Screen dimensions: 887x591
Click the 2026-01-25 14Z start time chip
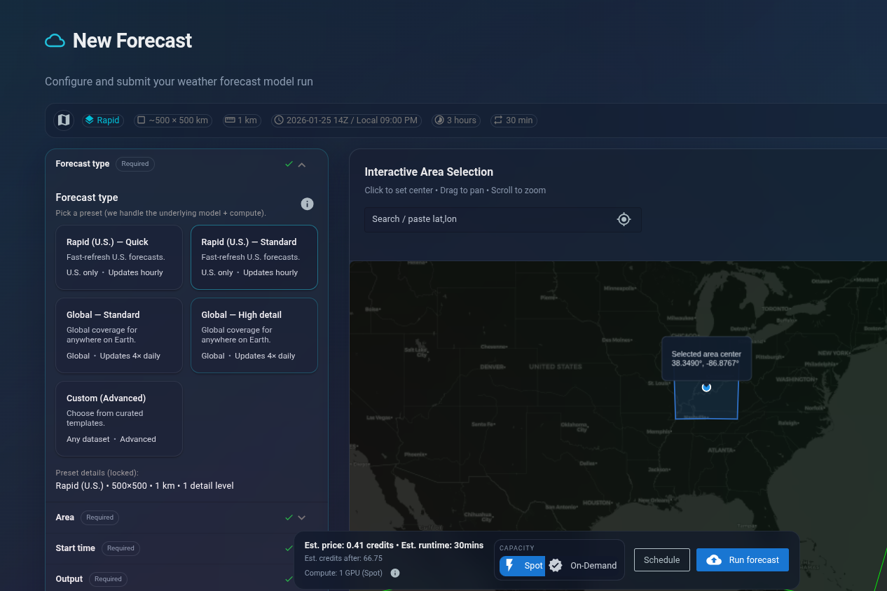347,120
